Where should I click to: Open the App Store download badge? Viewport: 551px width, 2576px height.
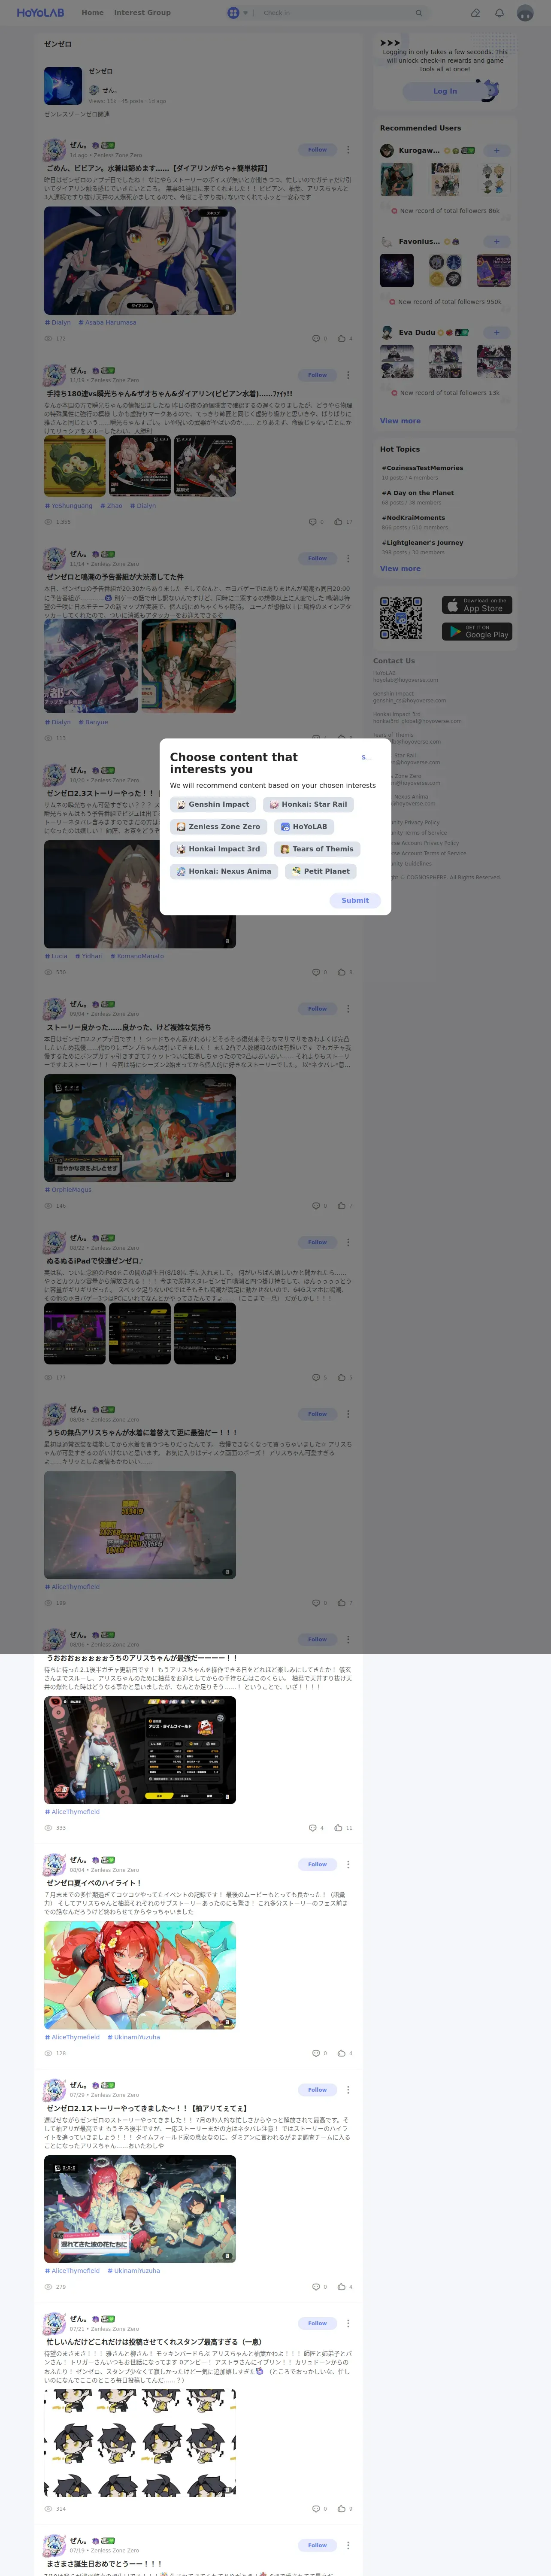[x=477, y=605]
